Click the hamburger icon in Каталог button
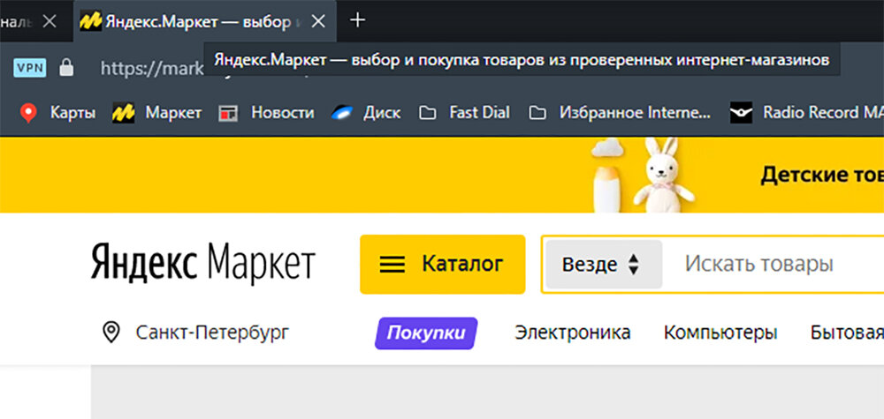This screenshot has width=884, height=419. 392,265
